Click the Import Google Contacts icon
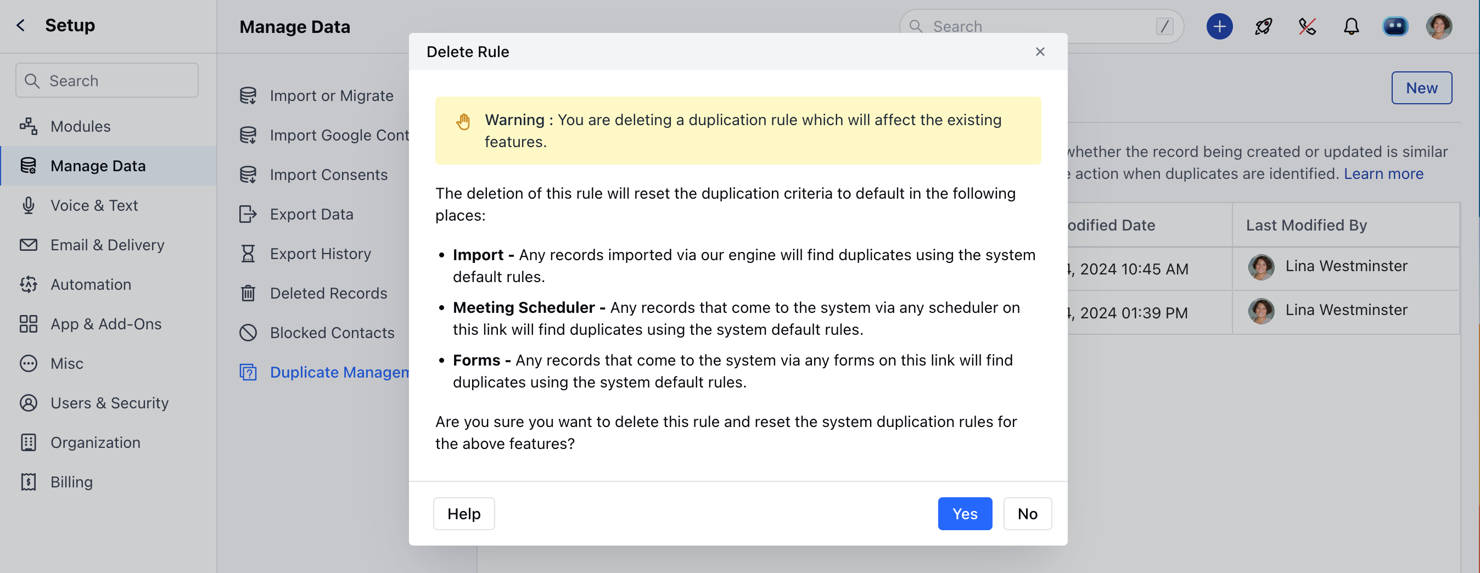This screenshot has width=1480, height=573. click(248, 136)
